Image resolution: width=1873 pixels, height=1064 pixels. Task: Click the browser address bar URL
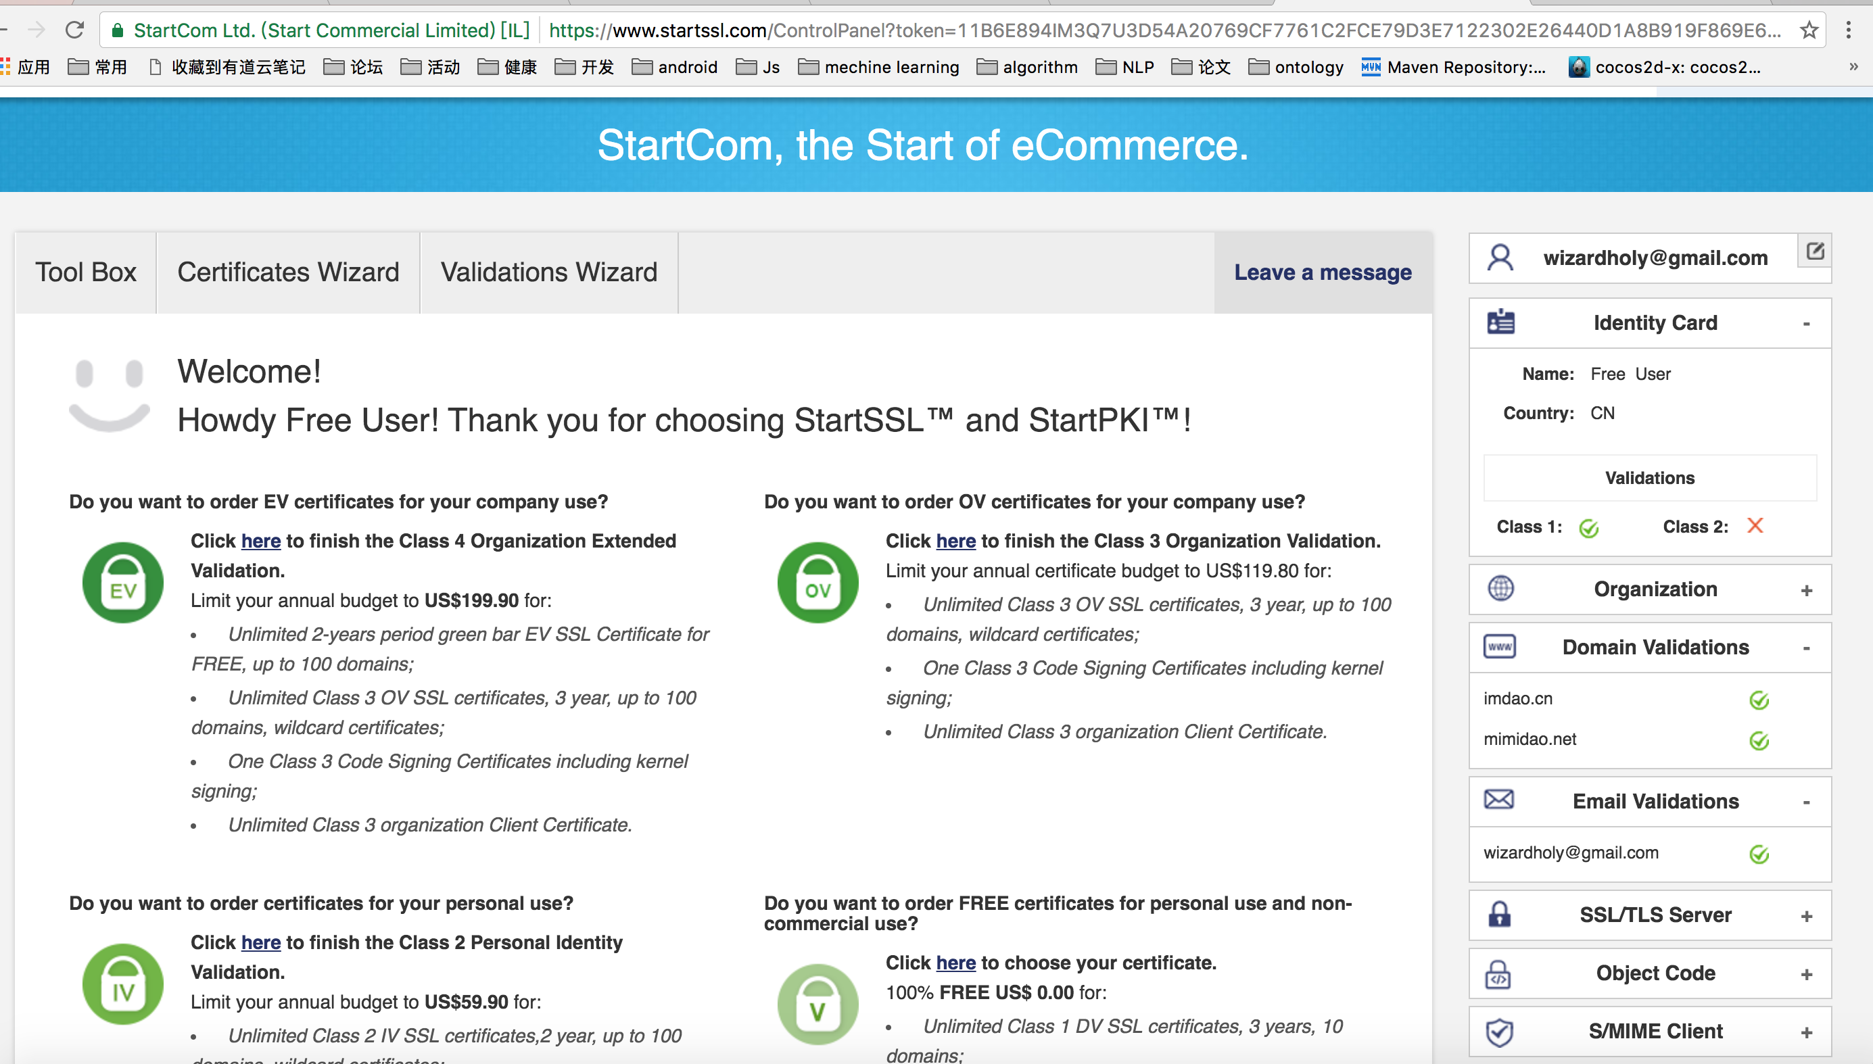pos(1165,30)
